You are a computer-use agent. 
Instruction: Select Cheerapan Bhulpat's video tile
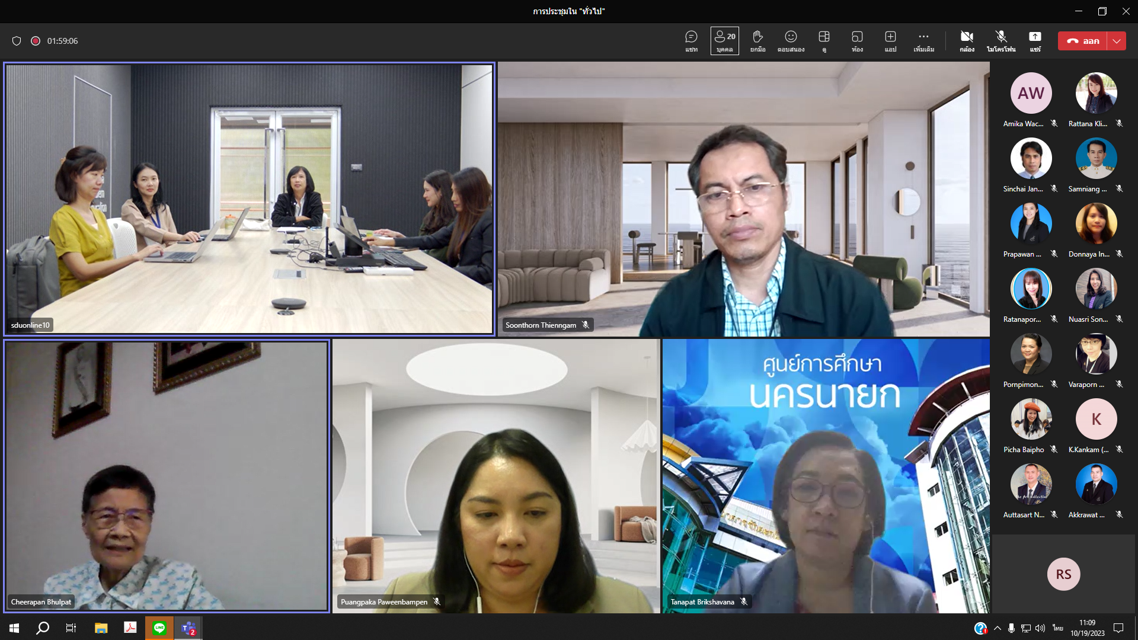[167, 476]
